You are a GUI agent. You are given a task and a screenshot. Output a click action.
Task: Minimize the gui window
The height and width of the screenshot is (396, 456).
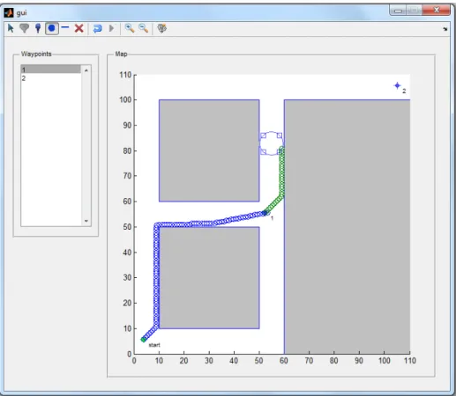pos(398,11)
